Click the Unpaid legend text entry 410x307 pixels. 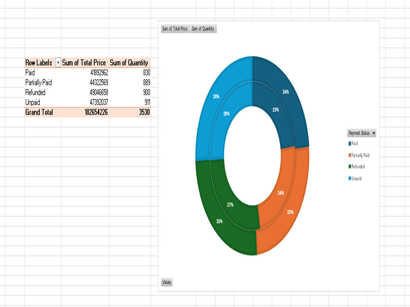tap(356, 178)
